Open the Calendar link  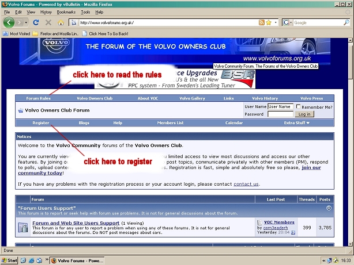tap(234, 122)
